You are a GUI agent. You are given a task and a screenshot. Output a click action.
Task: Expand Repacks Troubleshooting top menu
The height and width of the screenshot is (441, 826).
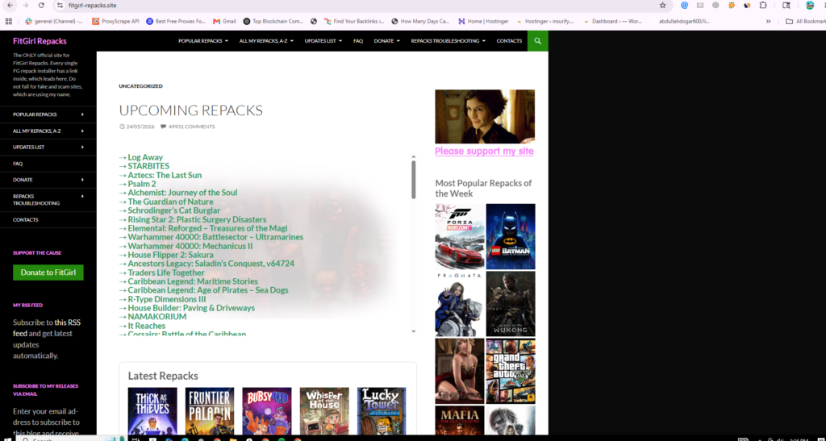[448, 41]
